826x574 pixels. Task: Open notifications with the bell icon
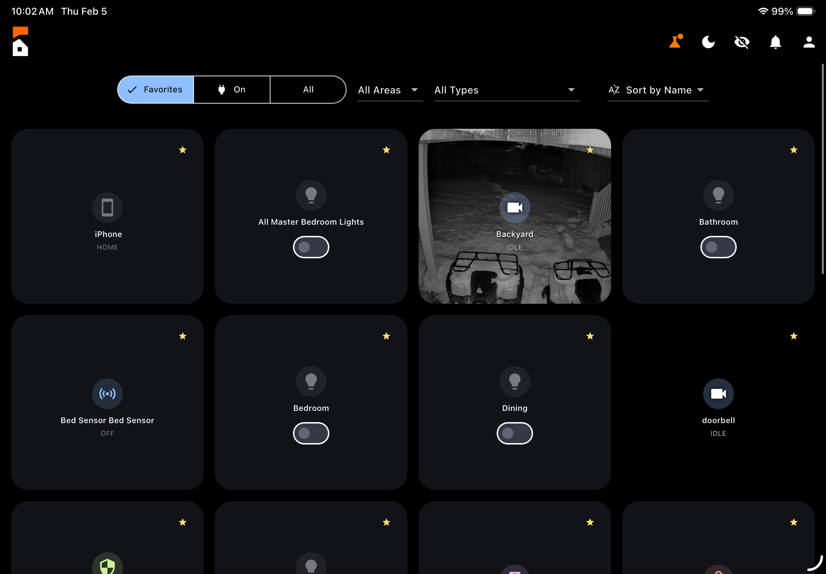[x=775, y=42]
